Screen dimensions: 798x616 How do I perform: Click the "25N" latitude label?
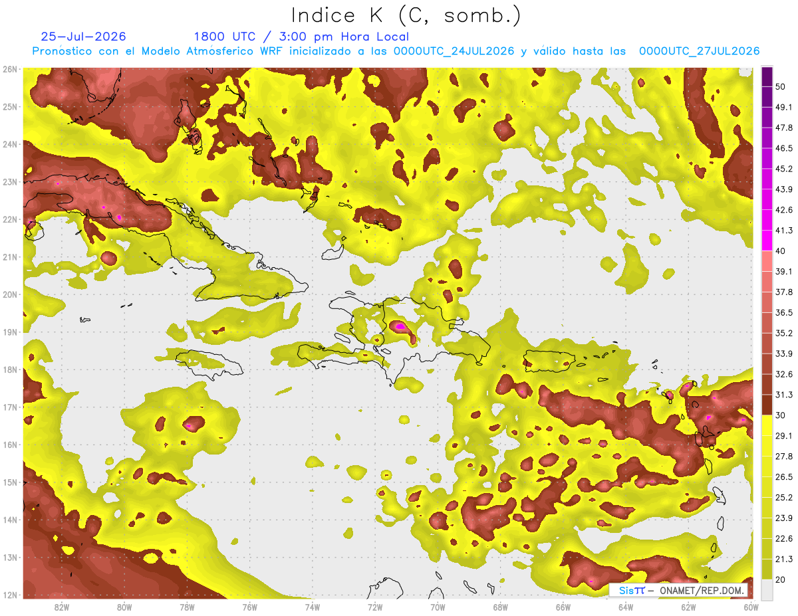11,106
